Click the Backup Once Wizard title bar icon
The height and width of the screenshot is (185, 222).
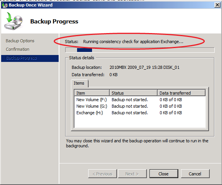pyautogui.click(x=5, y=5)
